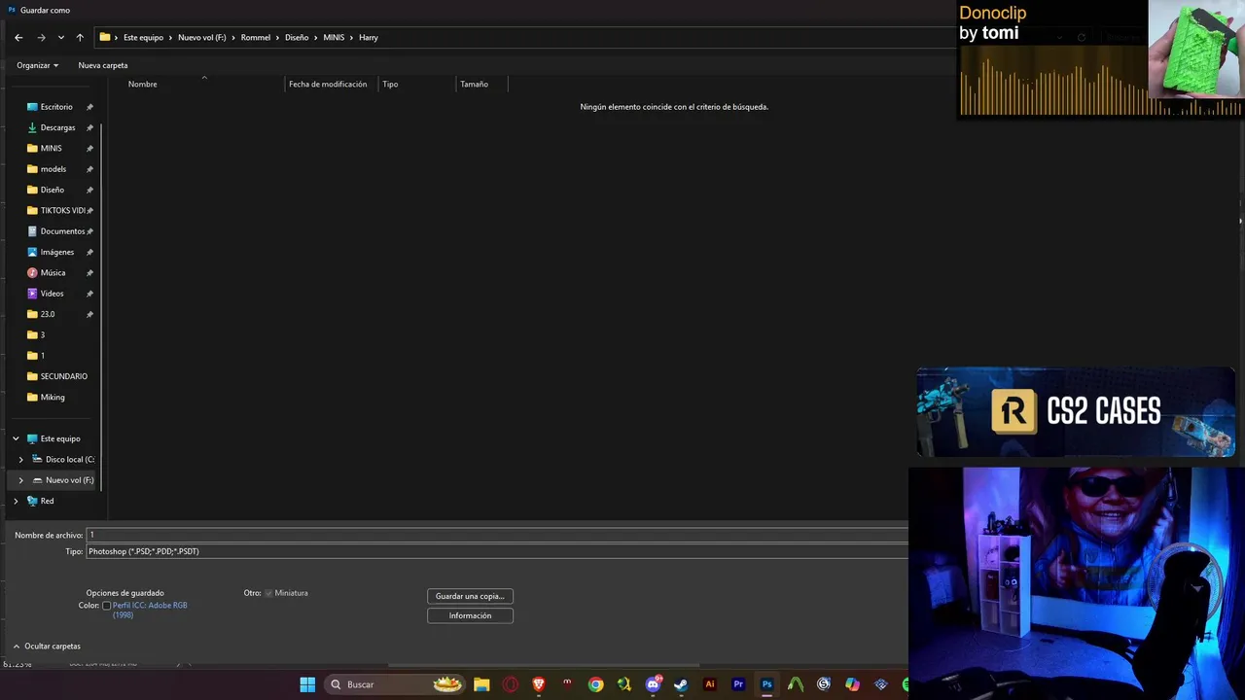This screenshot has height=700, width=1245.
Task: Open recent locations dropdown chevron
Action: click(x=61, y=38)
